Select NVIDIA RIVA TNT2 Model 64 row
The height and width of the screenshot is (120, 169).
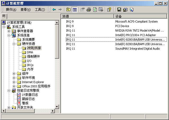[116, 31]
